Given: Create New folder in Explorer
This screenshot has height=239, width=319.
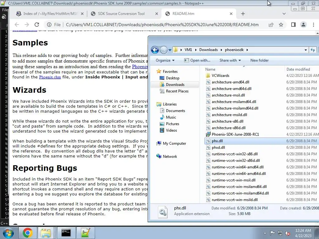Looking at the screenshot, I should (259, 60).
